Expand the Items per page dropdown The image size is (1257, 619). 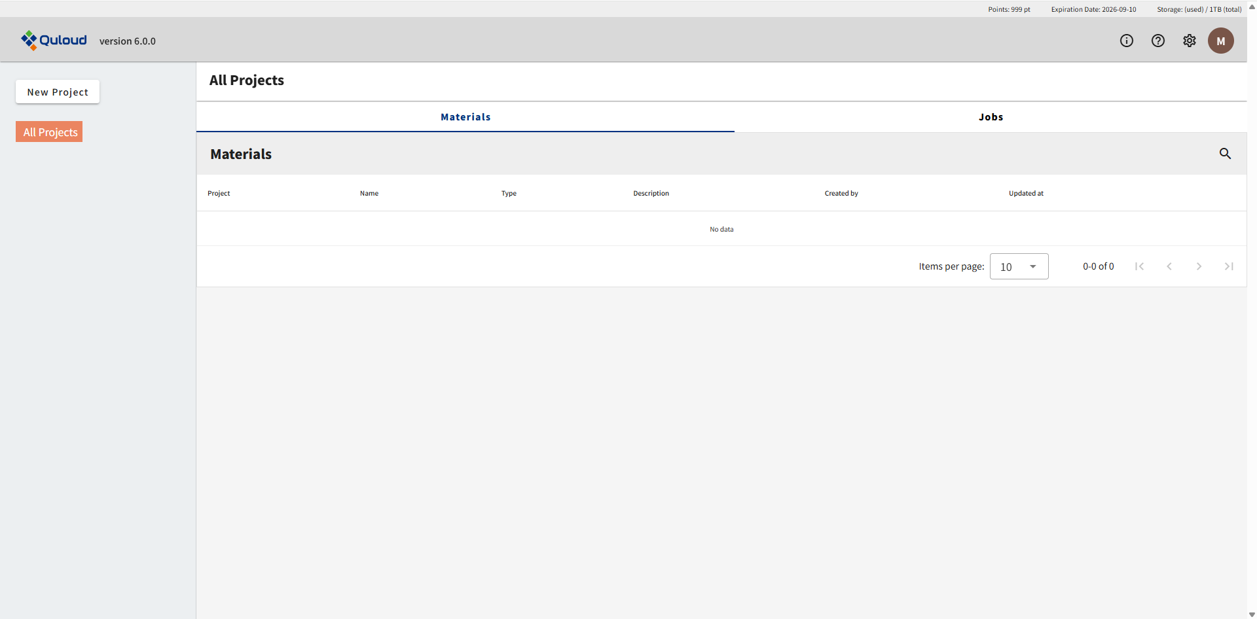click(1019, 266)
